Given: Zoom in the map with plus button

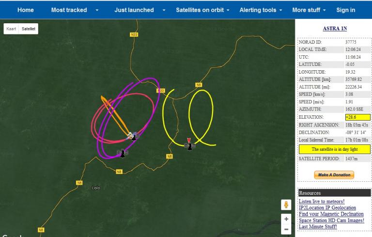Looking at the screenshot, I should tap(286, 219).
